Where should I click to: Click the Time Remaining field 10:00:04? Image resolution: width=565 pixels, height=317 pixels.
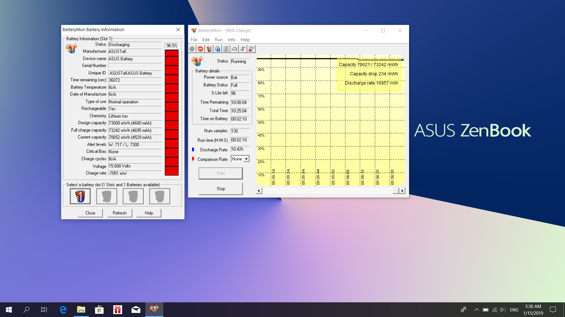click(240, 102)
